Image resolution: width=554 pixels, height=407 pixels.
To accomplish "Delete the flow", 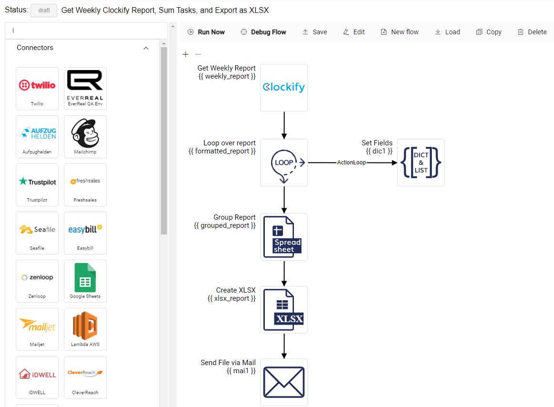I will click(532, 32).
